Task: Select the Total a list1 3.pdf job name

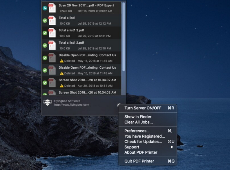Action: point(71,30)
